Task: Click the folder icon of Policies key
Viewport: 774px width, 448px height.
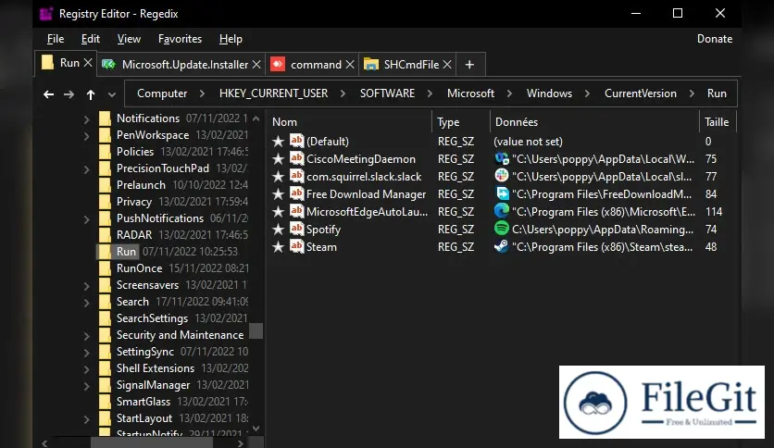Action: point(105,152)
